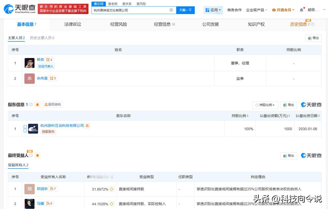
Task: Open the help icon beside 历史信息
Action: point(312,24)
